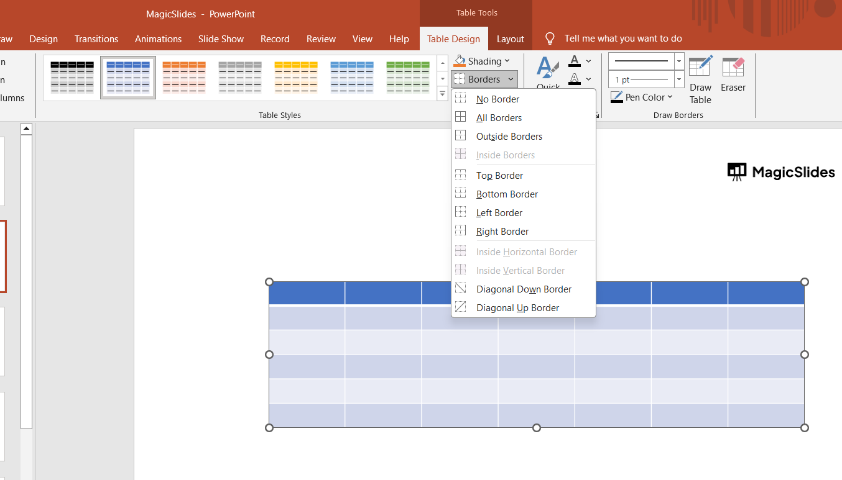Click the Text Fill letter A icon

(575, 61)
